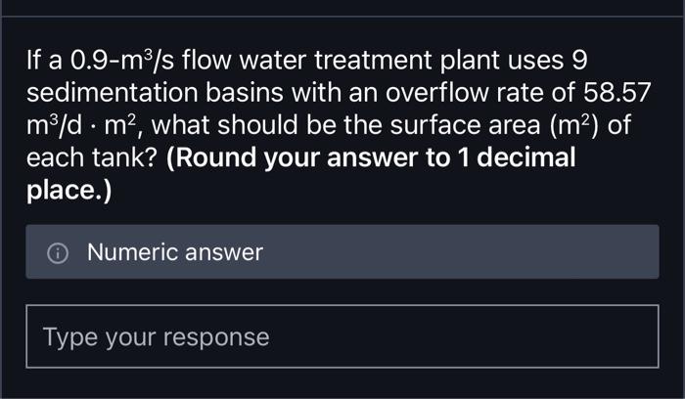Click the Type your response input field

point(342,336)
